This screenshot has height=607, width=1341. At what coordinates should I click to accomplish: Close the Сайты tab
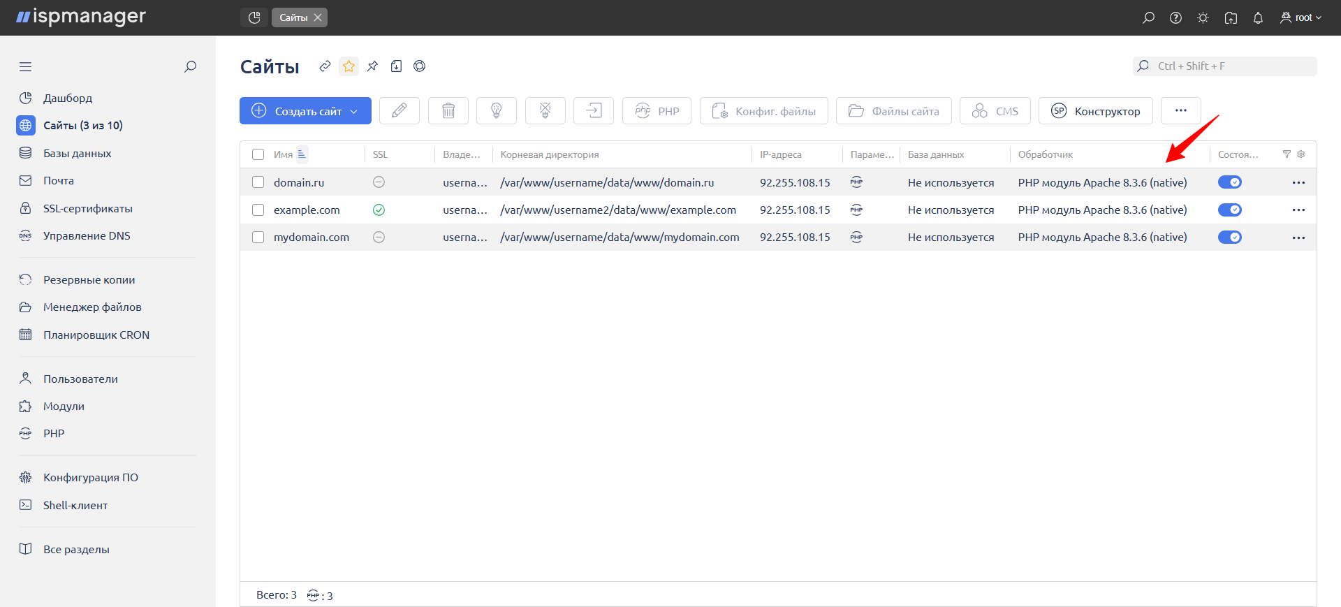pyautogui.click(x=318, y=18)
